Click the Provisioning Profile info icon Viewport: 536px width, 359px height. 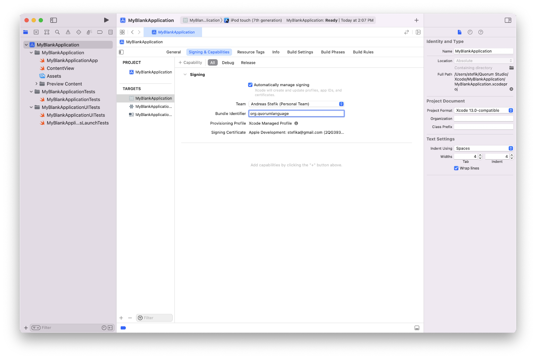pyautogui.click(x=296, y=123)
